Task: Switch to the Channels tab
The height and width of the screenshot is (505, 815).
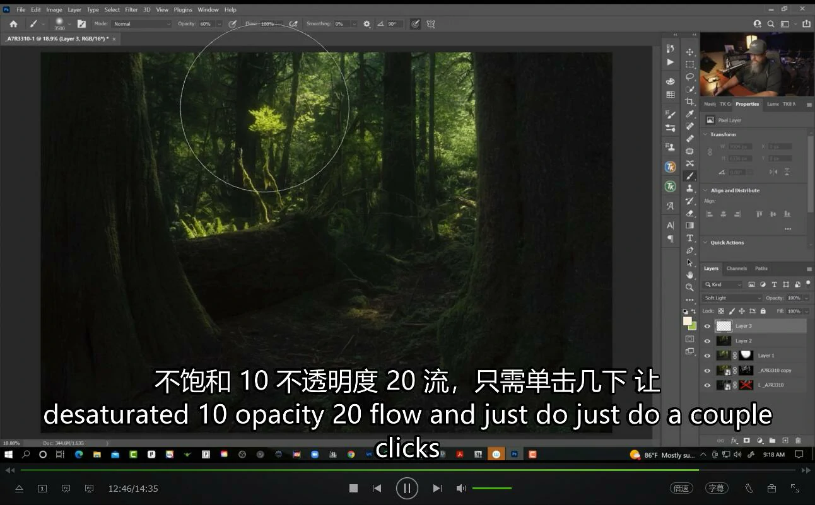Action: (x=736, y=269)
